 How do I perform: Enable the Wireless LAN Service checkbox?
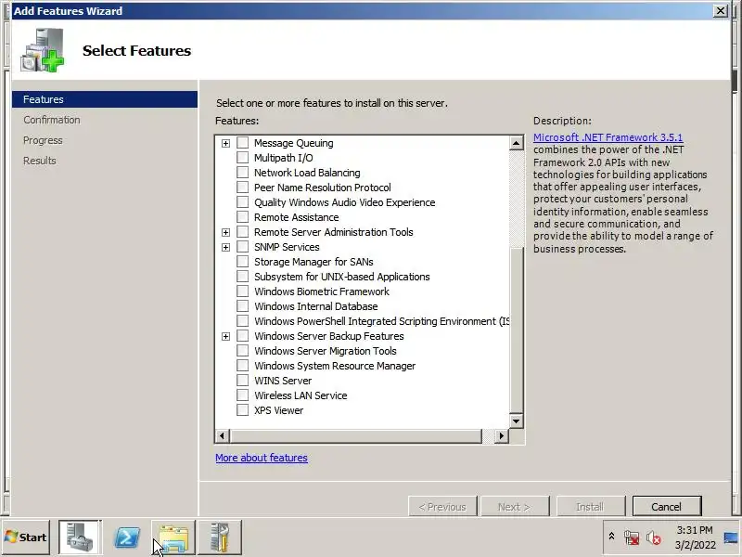(242, 395)
